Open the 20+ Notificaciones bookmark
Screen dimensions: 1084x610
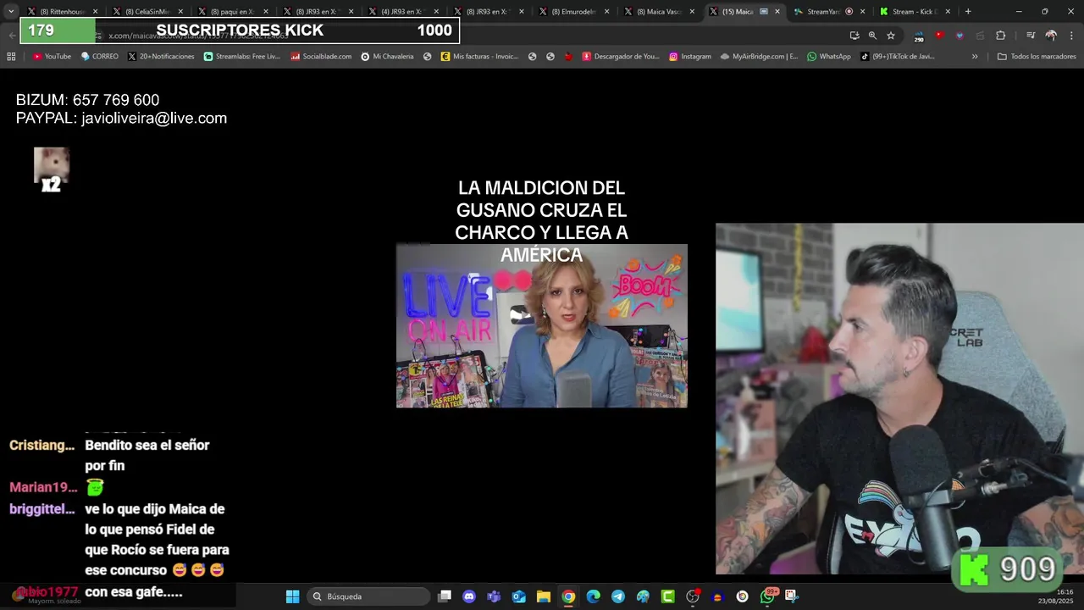161,57
